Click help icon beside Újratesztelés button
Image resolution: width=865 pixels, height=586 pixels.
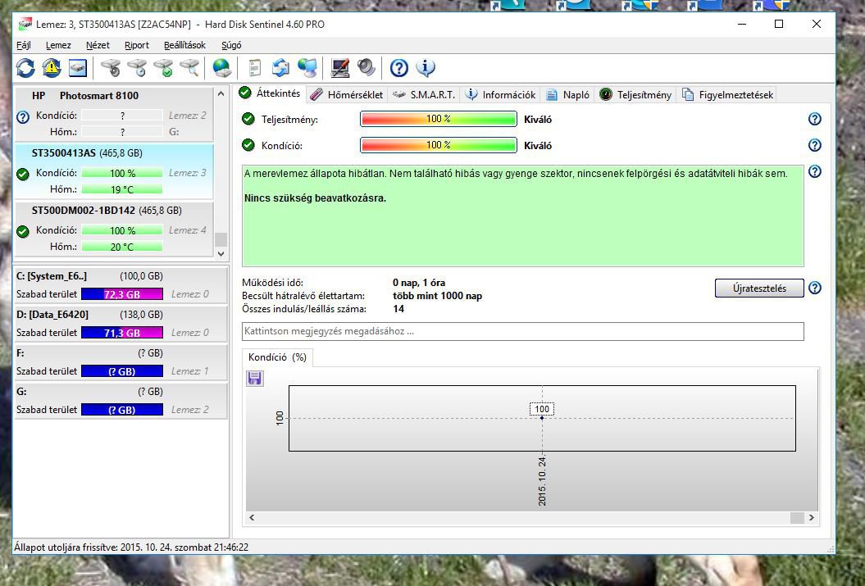[x=815, y=288]
